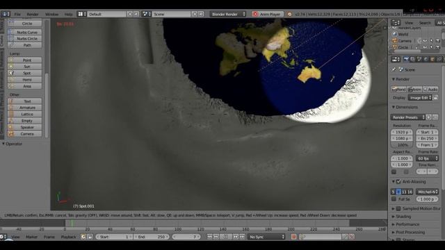Select Camera in the outliner

(405, 41)
